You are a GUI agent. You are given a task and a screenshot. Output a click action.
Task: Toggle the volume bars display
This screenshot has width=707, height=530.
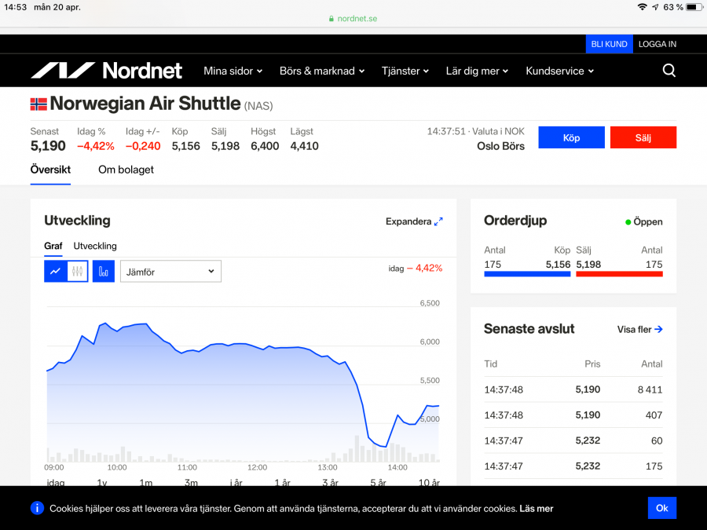pyautogui.click(x=104, y=272)
